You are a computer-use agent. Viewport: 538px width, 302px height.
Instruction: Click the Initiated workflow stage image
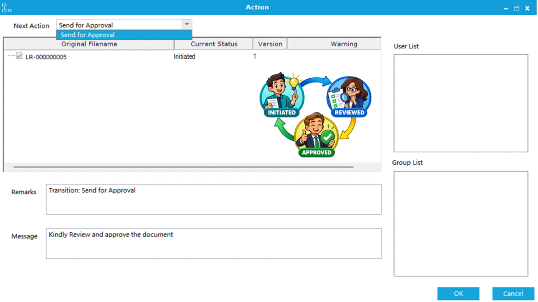point(282,95)
